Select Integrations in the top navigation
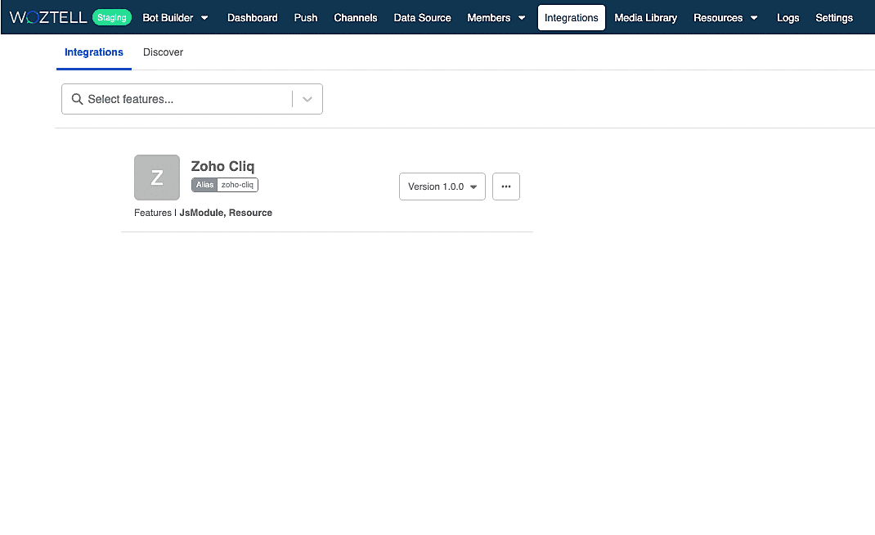The height and width of the screenshot is (535, 875). 572,18
